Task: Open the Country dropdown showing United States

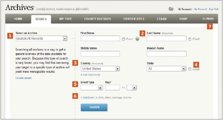Action: (x=100, y=69)
